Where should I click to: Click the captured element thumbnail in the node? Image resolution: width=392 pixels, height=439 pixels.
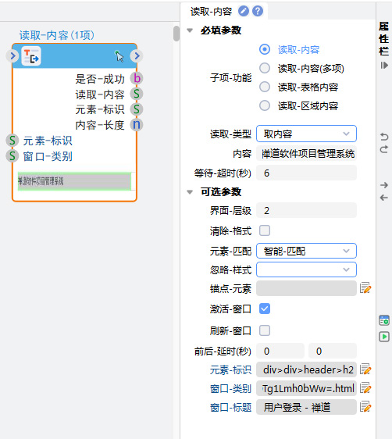pos(74,181)
